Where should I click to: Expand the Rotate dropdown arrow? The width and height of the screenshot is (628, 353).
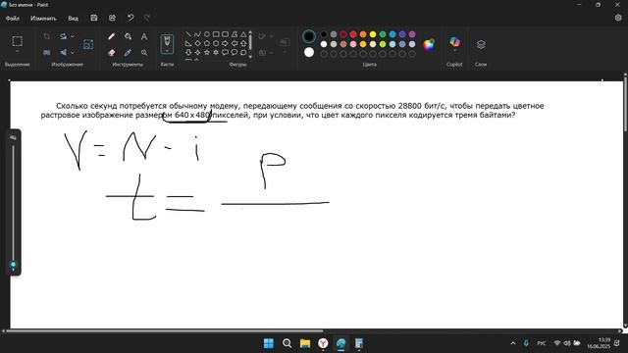tap(73, 36)
